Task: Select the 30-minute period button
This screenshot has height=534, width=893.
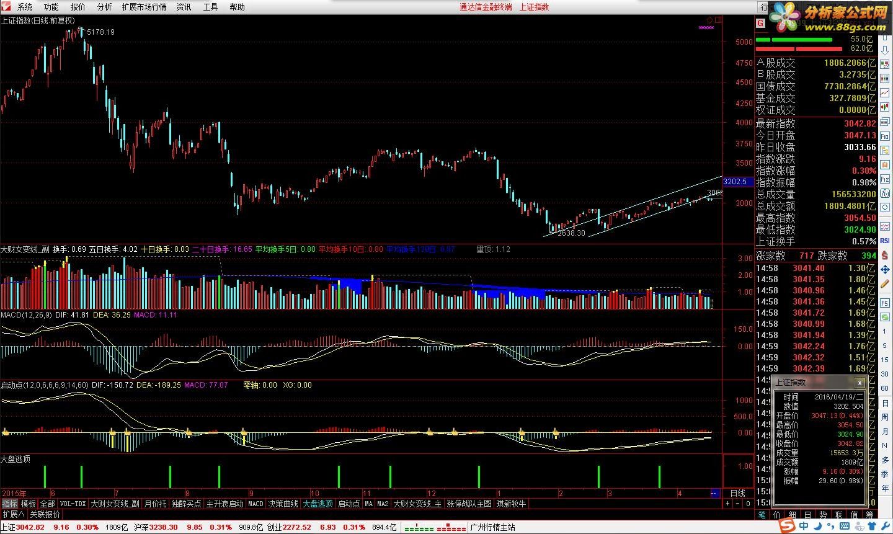Action: (x=885, y=374)
